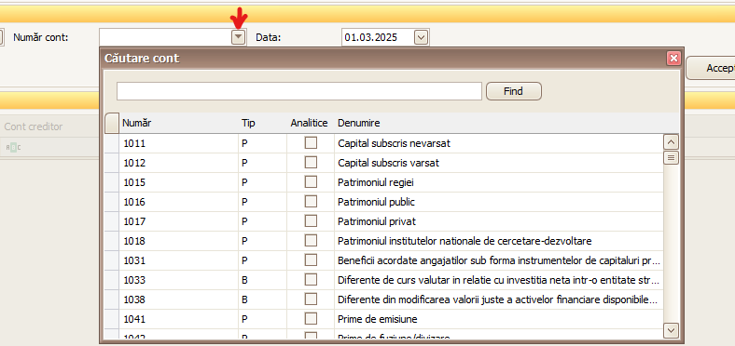This screenshot has height=346, width=735.
Task: Click 'Capital subscris varsat' name cell
Action: click(x=499, y=163)
